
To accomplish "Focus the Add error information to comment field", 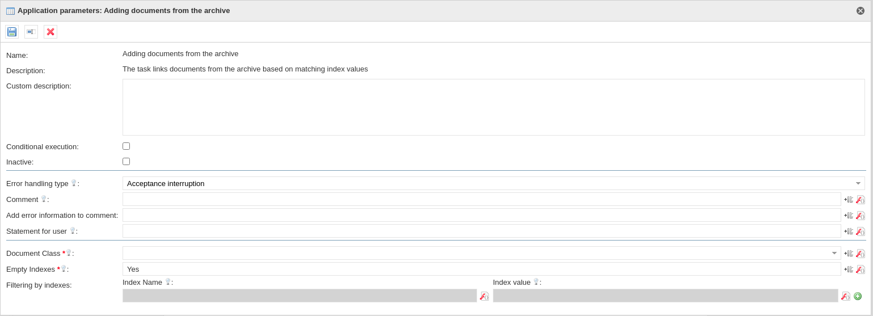I will (481, 215).
